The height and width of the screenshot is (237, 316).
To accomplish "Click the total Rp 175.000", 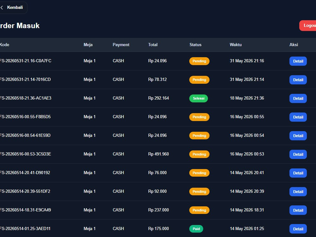I will 158,228.
